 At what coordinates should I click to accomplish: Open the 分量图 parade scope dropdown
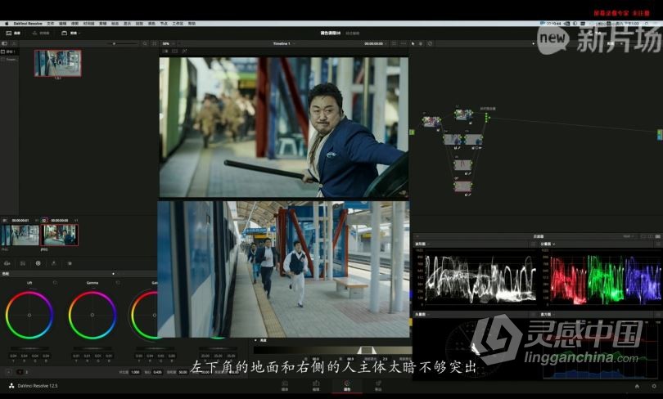click(x=548, y=244)
